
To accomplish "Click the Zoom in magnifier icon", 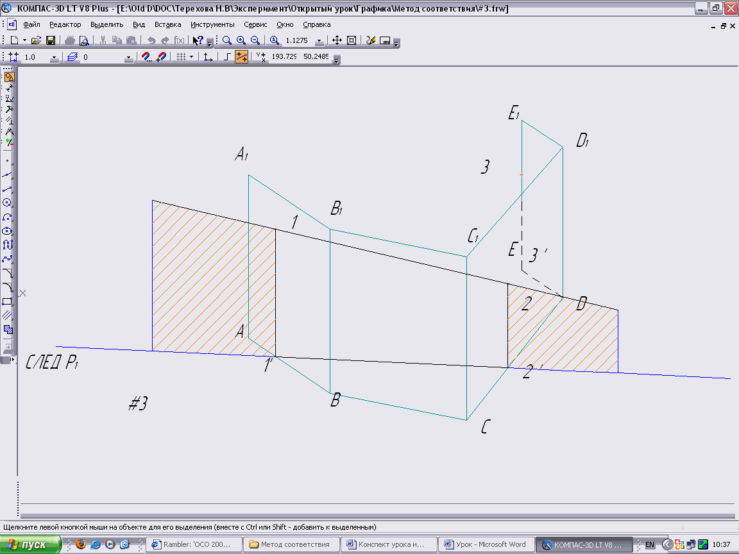I will (241, 40).
